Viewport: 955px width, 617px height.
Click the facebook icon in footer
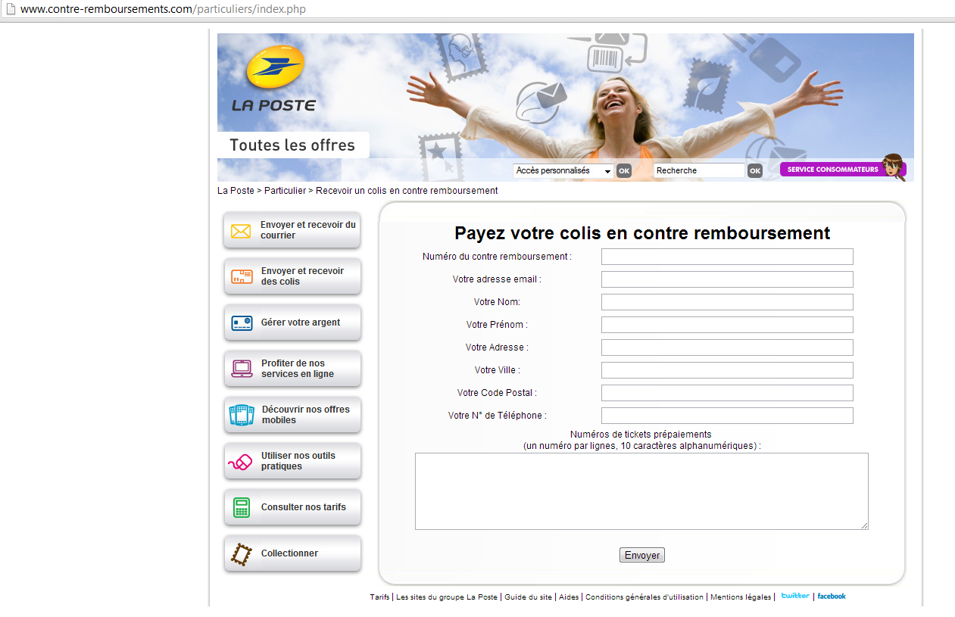(x=832, y=597)
